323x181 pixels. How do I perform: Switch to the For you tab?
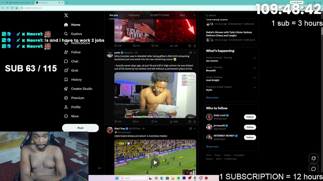pyautogui.click(x=114, y=15)
